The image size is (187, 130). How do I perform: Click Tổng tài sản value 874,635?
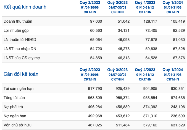(x=178, y=98)
